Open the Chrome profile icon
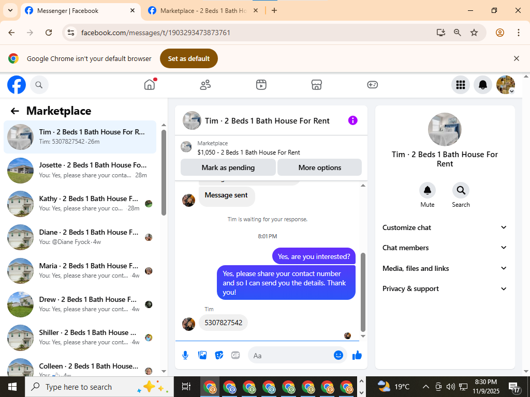This screenshot has height=397, width=530. [x=499, y=33]
